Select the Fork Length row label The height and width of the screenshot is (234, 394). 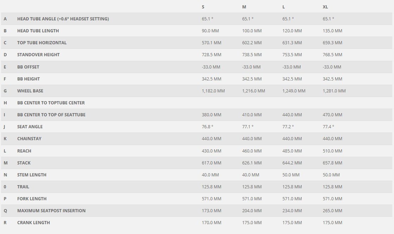[32, 199]
